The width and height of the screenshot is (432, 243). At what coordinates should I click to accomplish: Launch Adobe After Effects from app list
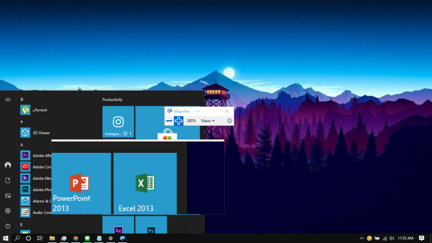tap(36, 156)
